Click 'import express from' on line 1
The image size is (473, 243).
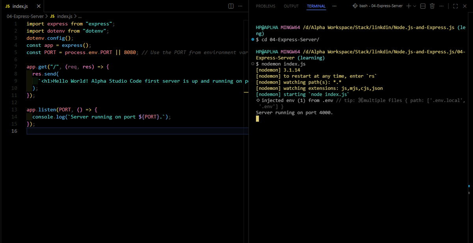pyautogui.click(x=54, y=24)
